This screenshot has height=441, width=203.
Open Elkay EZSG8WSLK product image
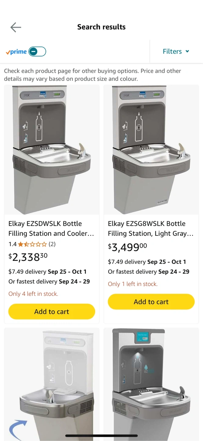point(151,149)
